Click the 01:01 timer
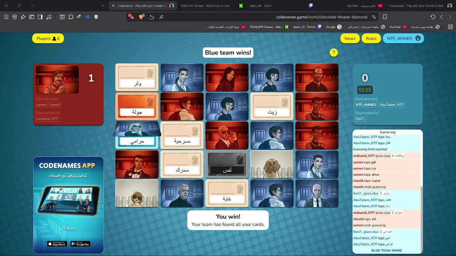 [x=365, y=90]
